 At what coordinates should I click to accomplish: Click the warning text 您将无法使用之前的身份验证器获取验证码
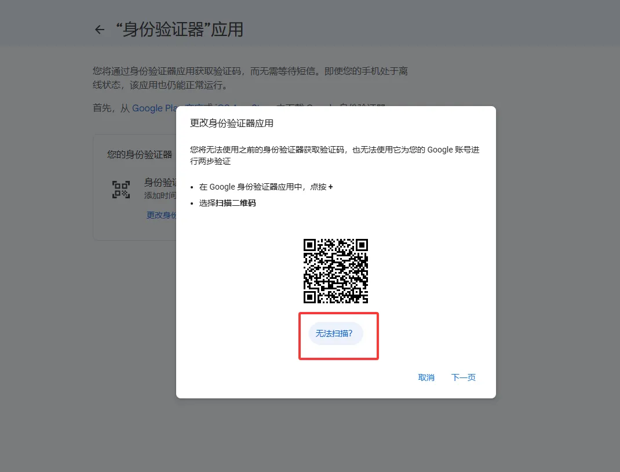(x=267, y=150)
